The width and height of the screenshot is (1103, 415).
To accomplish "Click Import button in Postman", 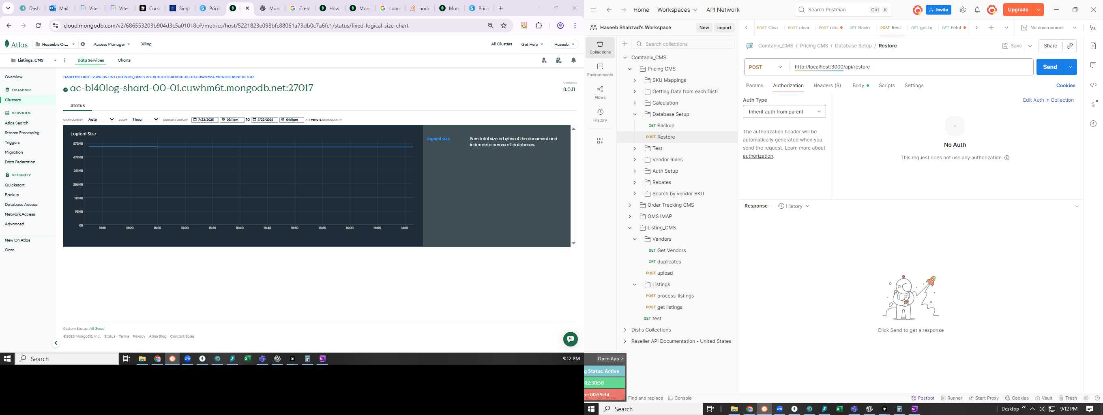I will pyautogui.click(x=724, y=28).
